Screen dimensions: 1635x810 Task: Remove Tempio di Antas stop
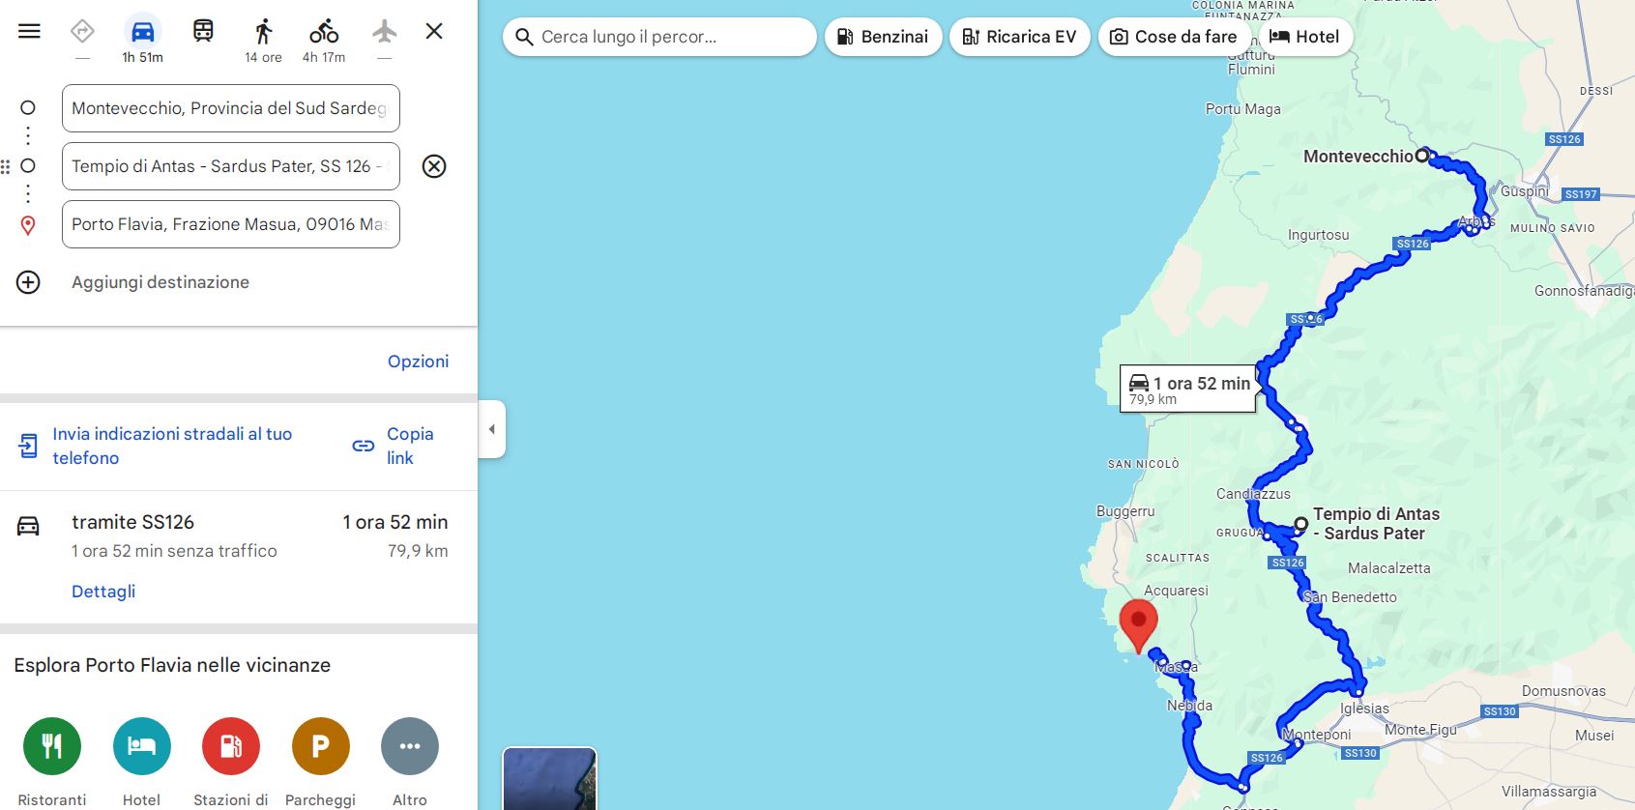(434, 166)
